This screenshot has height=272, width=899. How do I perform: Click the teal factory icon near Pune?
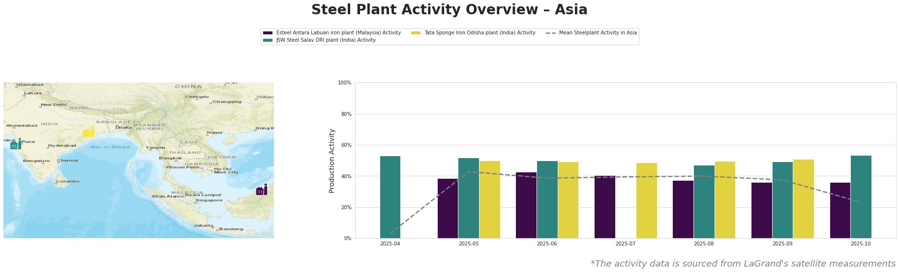(x=16, y=144)
